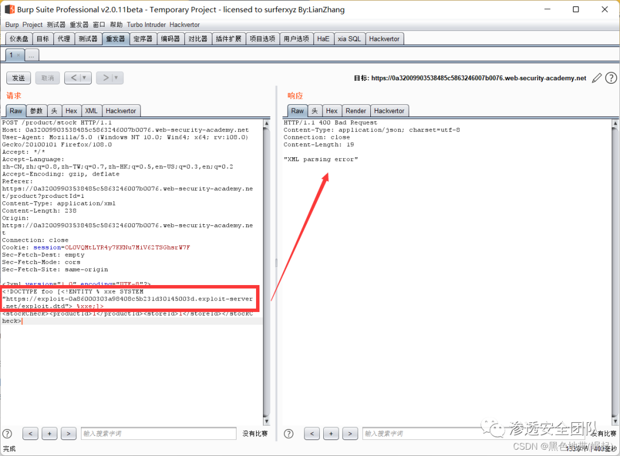The image size is (620, 456).
Task: Click next match button in response search
Action: point(350,434)
